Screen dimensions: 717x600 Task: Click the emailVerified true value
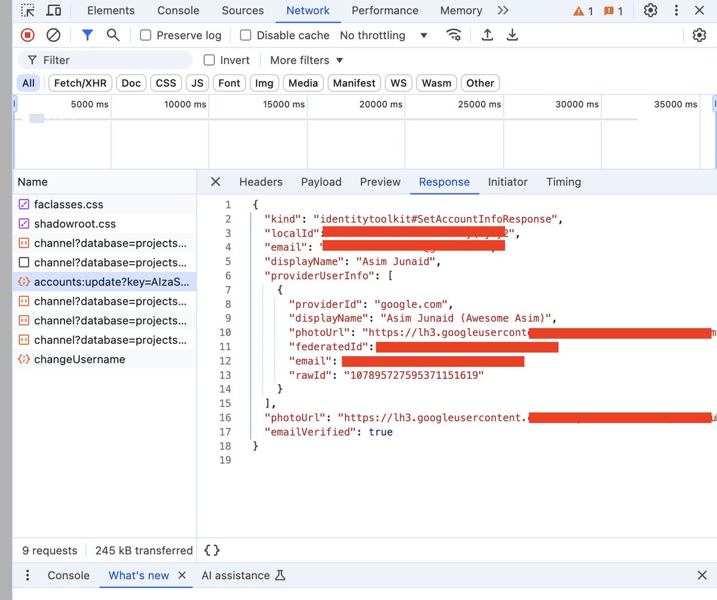tap(381, 431)
